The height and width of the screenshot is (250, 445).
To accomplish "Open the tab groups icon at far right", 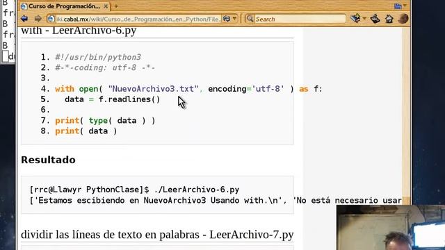I will [x=398, y=6].
